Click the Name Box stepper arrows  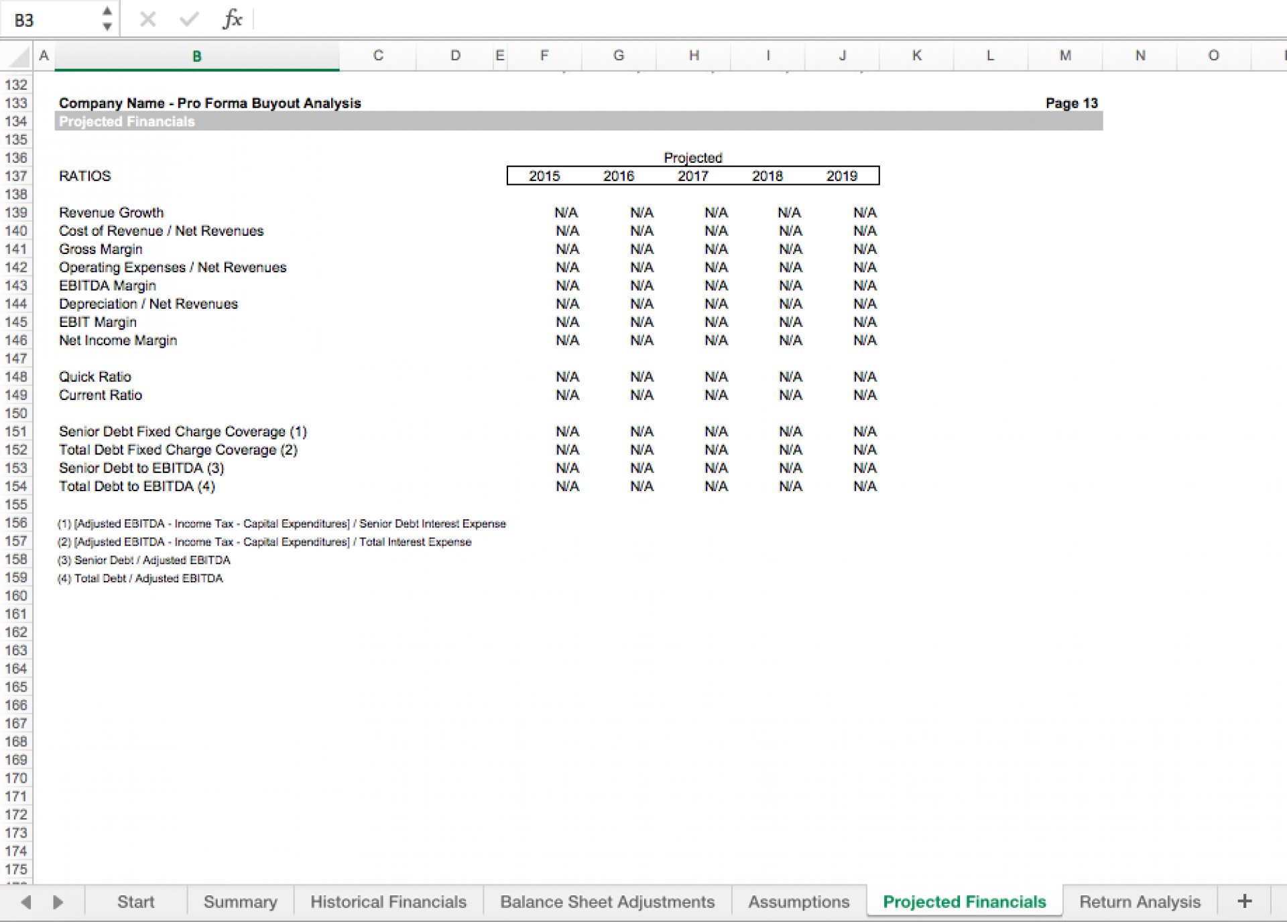107,19
